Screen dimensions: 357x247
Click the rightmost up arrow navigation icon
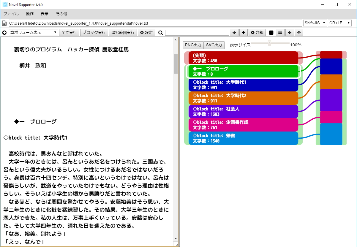coord(299,32)
